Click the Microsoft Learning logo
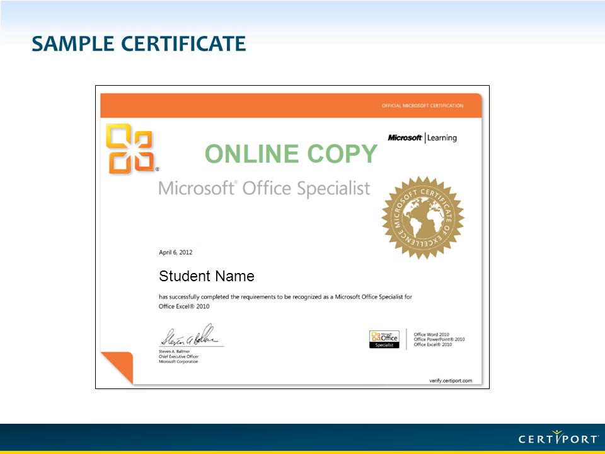The width and height of the screenshot is (605, 454). point(422,138)
